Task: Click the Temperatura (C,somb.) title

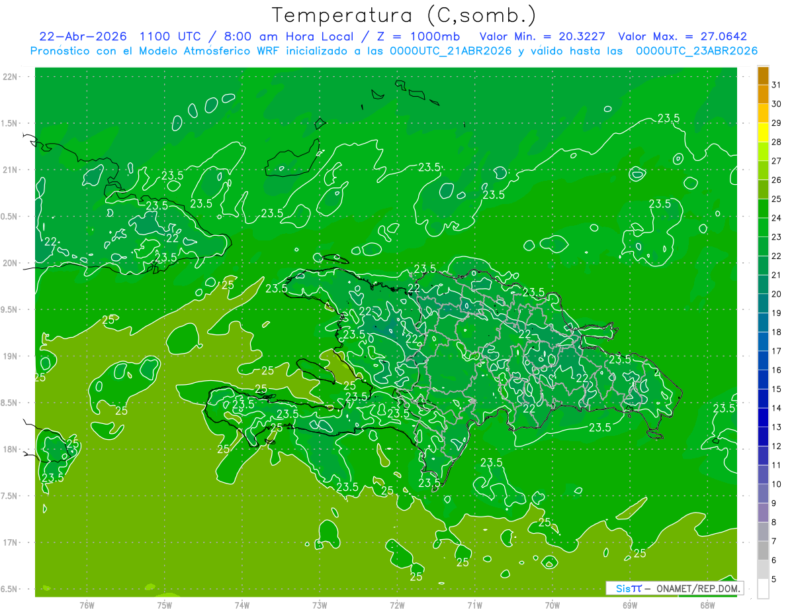Action: point(404,15)
